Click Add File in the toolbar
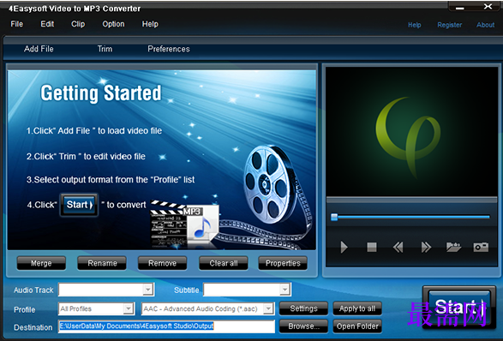This screenshot has width=503, height=341. point(39,49)
